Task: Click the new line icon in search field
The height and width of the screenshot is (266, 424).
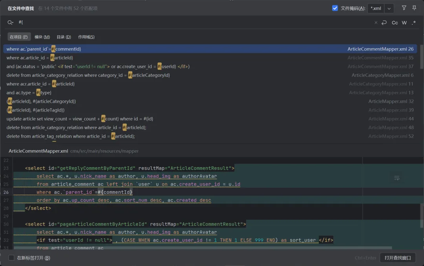Action: [x=384, y=23]
